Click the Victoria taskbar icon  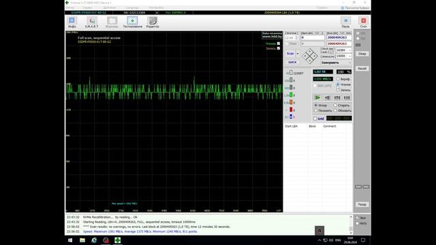tap(118, 240)
